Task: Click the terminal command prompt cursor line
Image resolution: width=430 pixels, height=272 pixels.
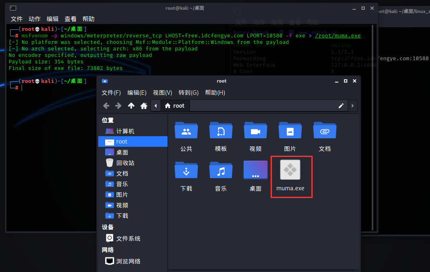Action: pos(22,87)
